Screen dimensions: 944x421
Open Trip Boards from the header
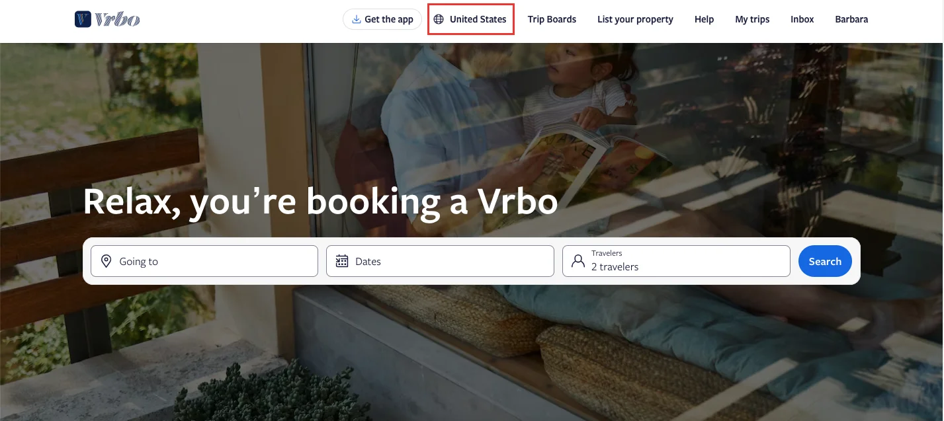click(552, 19)
